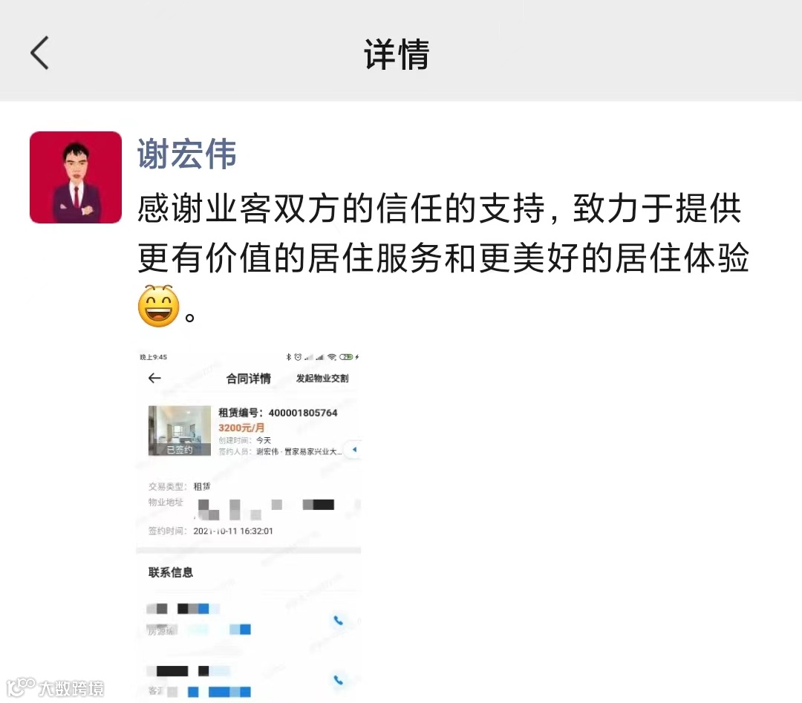This screenshot has width=802, height=703.
Task: Go back using the top-left chevron
Action: (40, 53)
